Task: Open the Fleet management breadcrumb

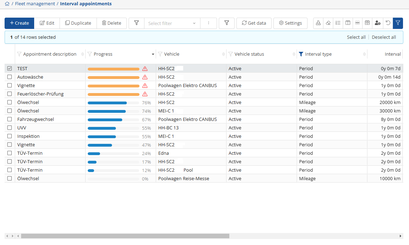Action: [35, 4]
